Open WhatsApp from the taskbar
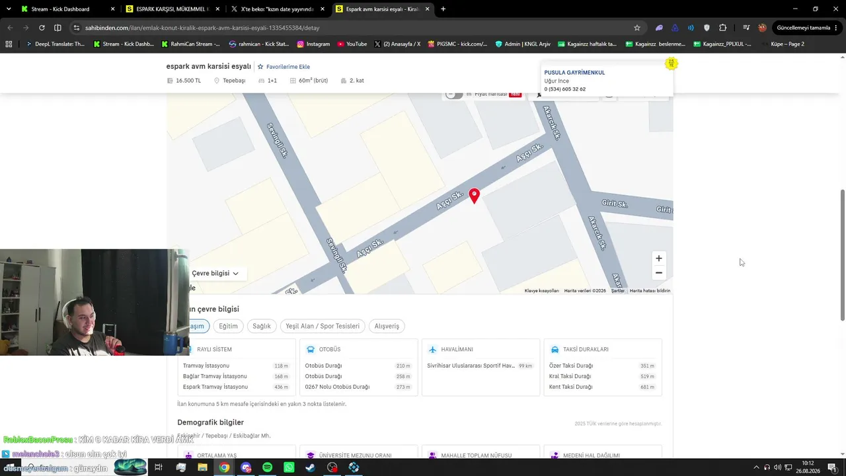 click(289, 467)
